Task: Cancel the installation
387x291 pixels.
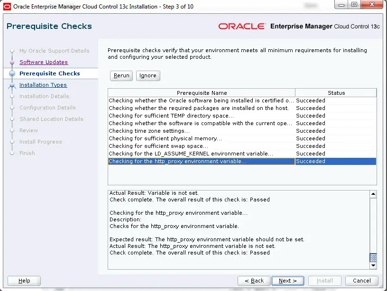Action: pos(361,281)
